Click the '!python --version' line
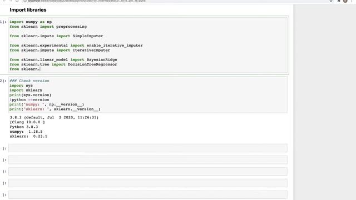 pyautogui.click(x=29, y=100)
